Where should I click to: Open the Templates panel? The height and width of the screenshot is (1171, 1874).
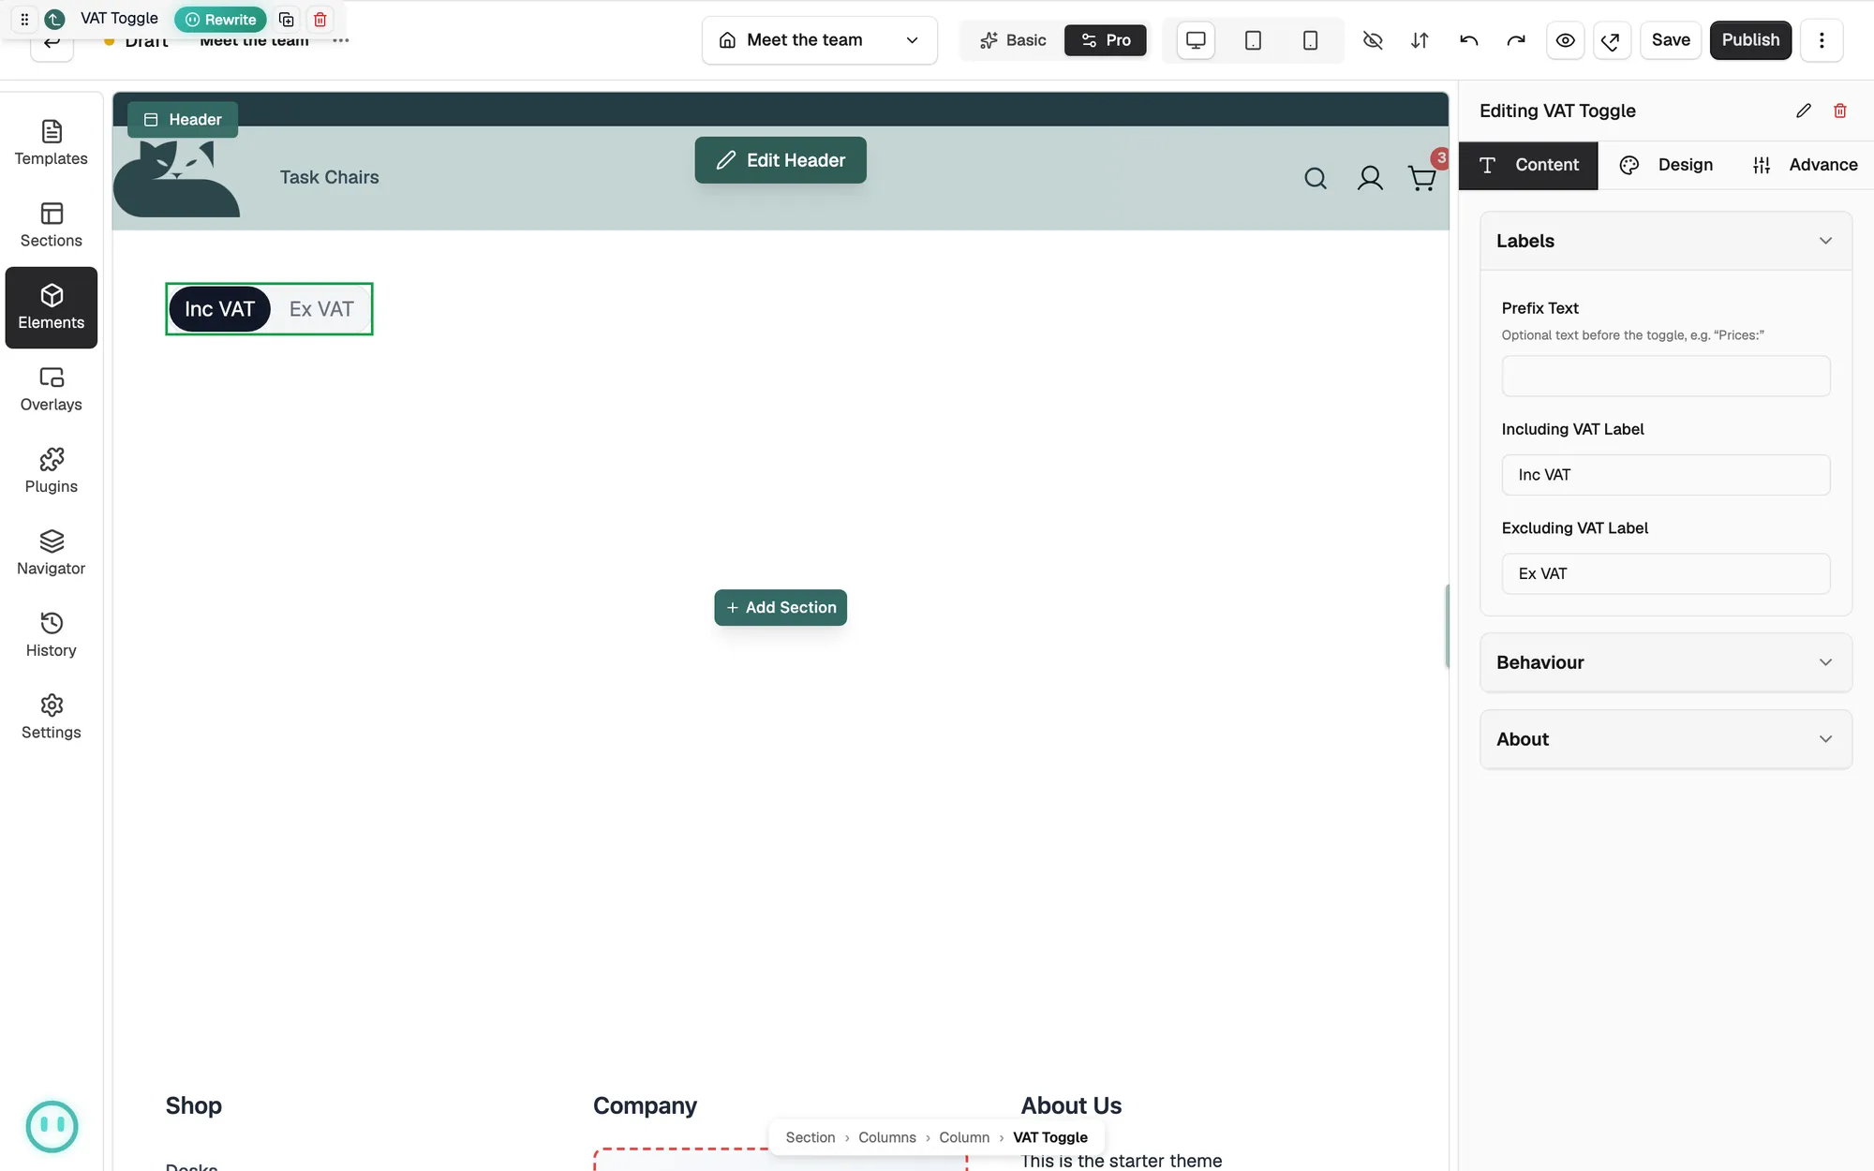pyautogui.click(x=52, y=143)
